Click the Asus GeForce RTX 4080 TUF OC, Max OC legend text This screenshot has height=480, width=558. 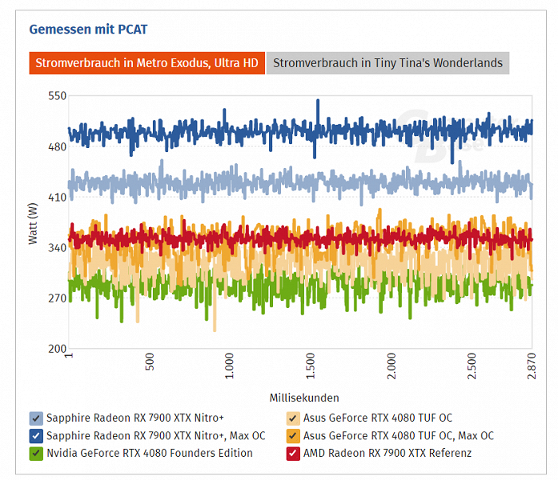399,435
